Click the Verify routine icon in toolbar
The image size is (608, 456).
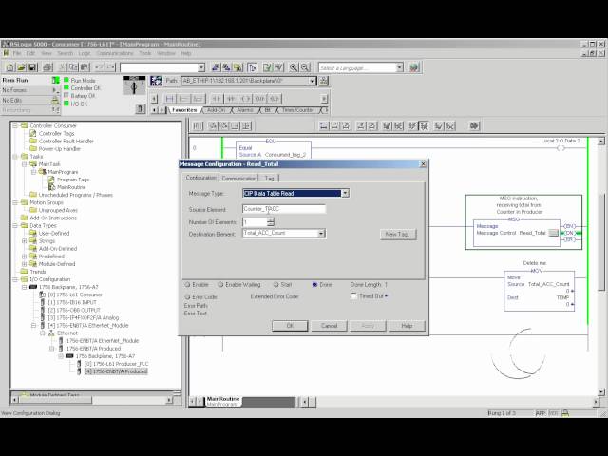267,67
